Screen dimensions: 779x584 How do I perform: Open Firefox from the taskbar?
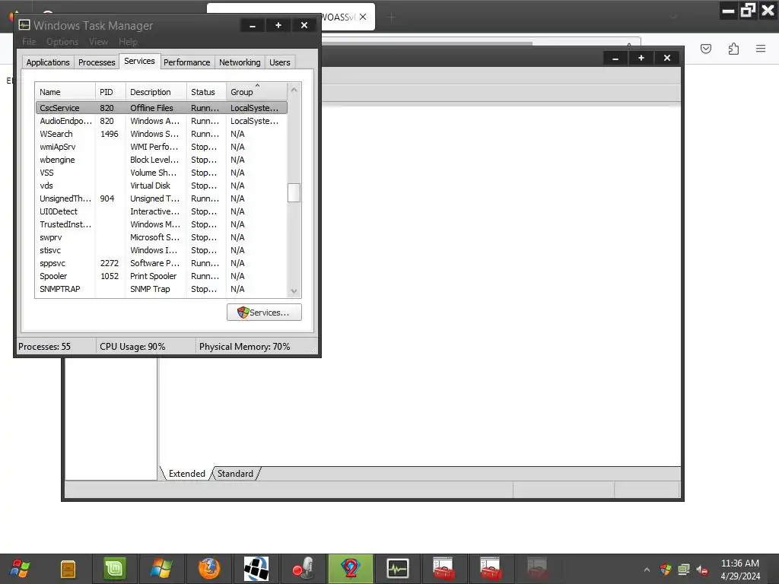[x=209, y=569]
